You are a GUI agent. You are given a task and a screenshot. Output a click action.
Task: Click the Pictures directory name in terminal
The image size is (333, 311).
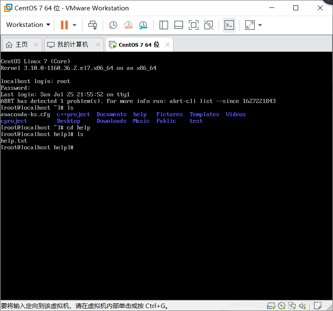coord(169,115)
